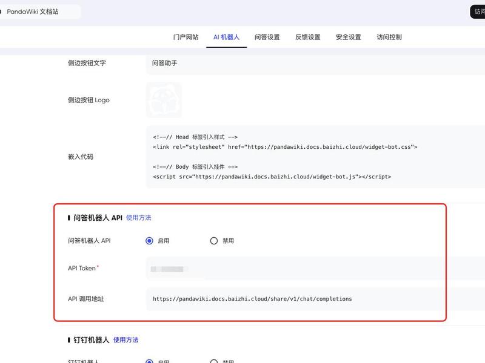Screen dimensions: 485x363
Task: Select the AI 机器人 tab
Action: point(226,37)
